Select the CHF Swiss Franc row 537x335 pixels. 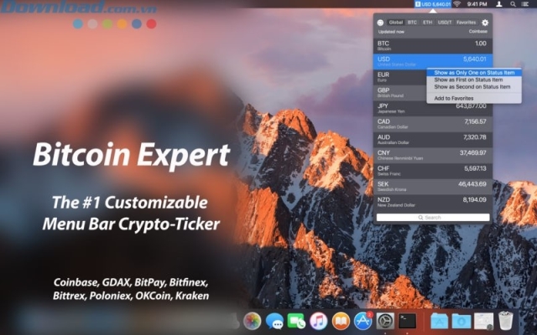coord(433,171)
